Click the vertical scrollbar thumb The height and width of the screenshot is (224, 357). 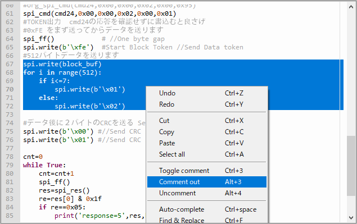[351, 166]
